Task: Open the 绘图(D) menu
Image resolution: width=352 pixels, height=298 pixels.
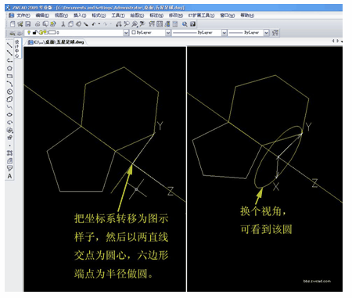Action: pos(137,16)
